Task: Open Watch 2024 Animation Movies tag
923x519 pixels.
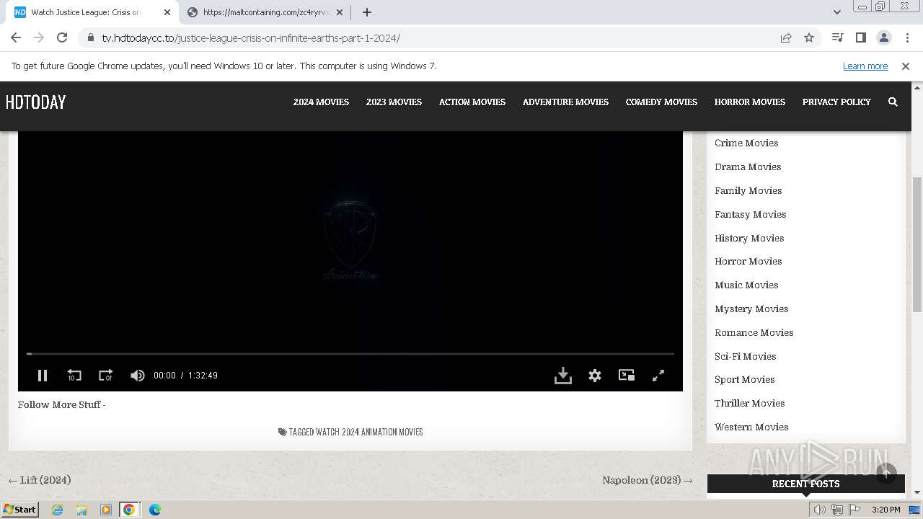Action: (369, 432)
